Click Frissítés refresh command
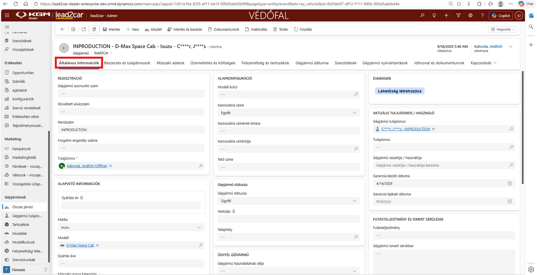 303,30
